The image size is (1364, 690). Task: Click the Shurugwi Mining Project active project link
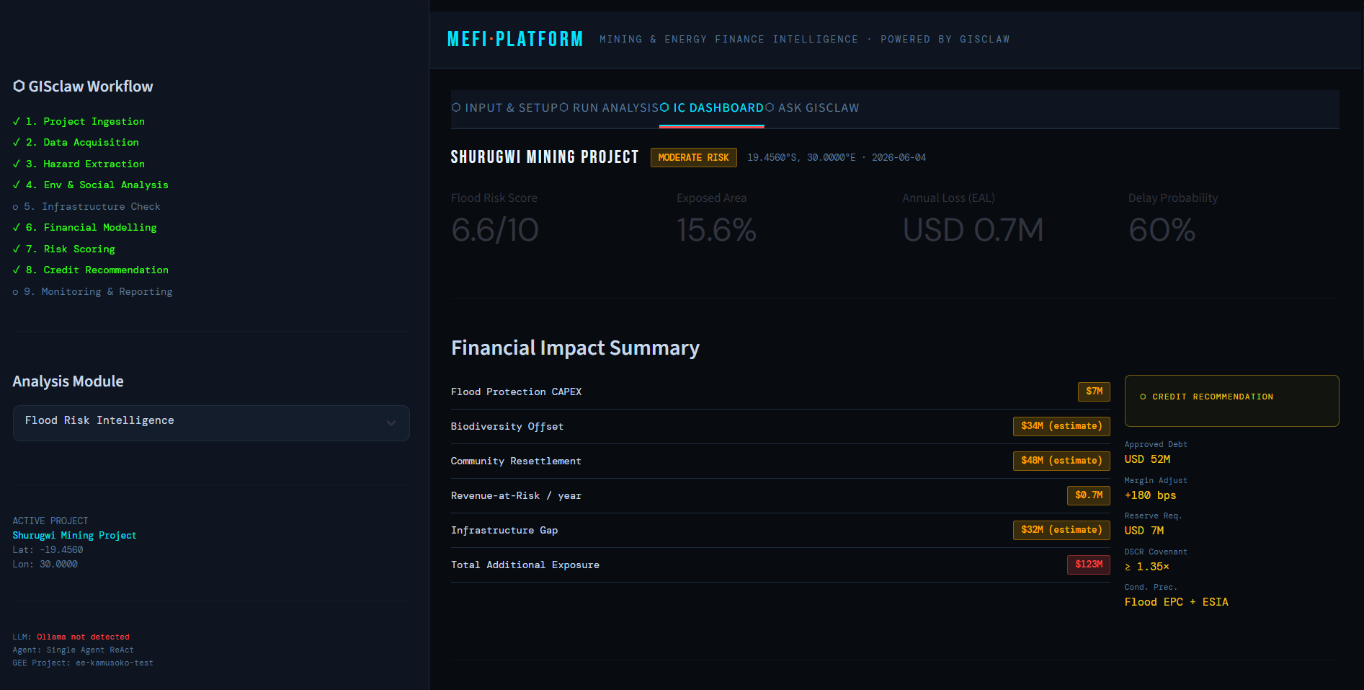pyautogui.click(x=74, y=536)
